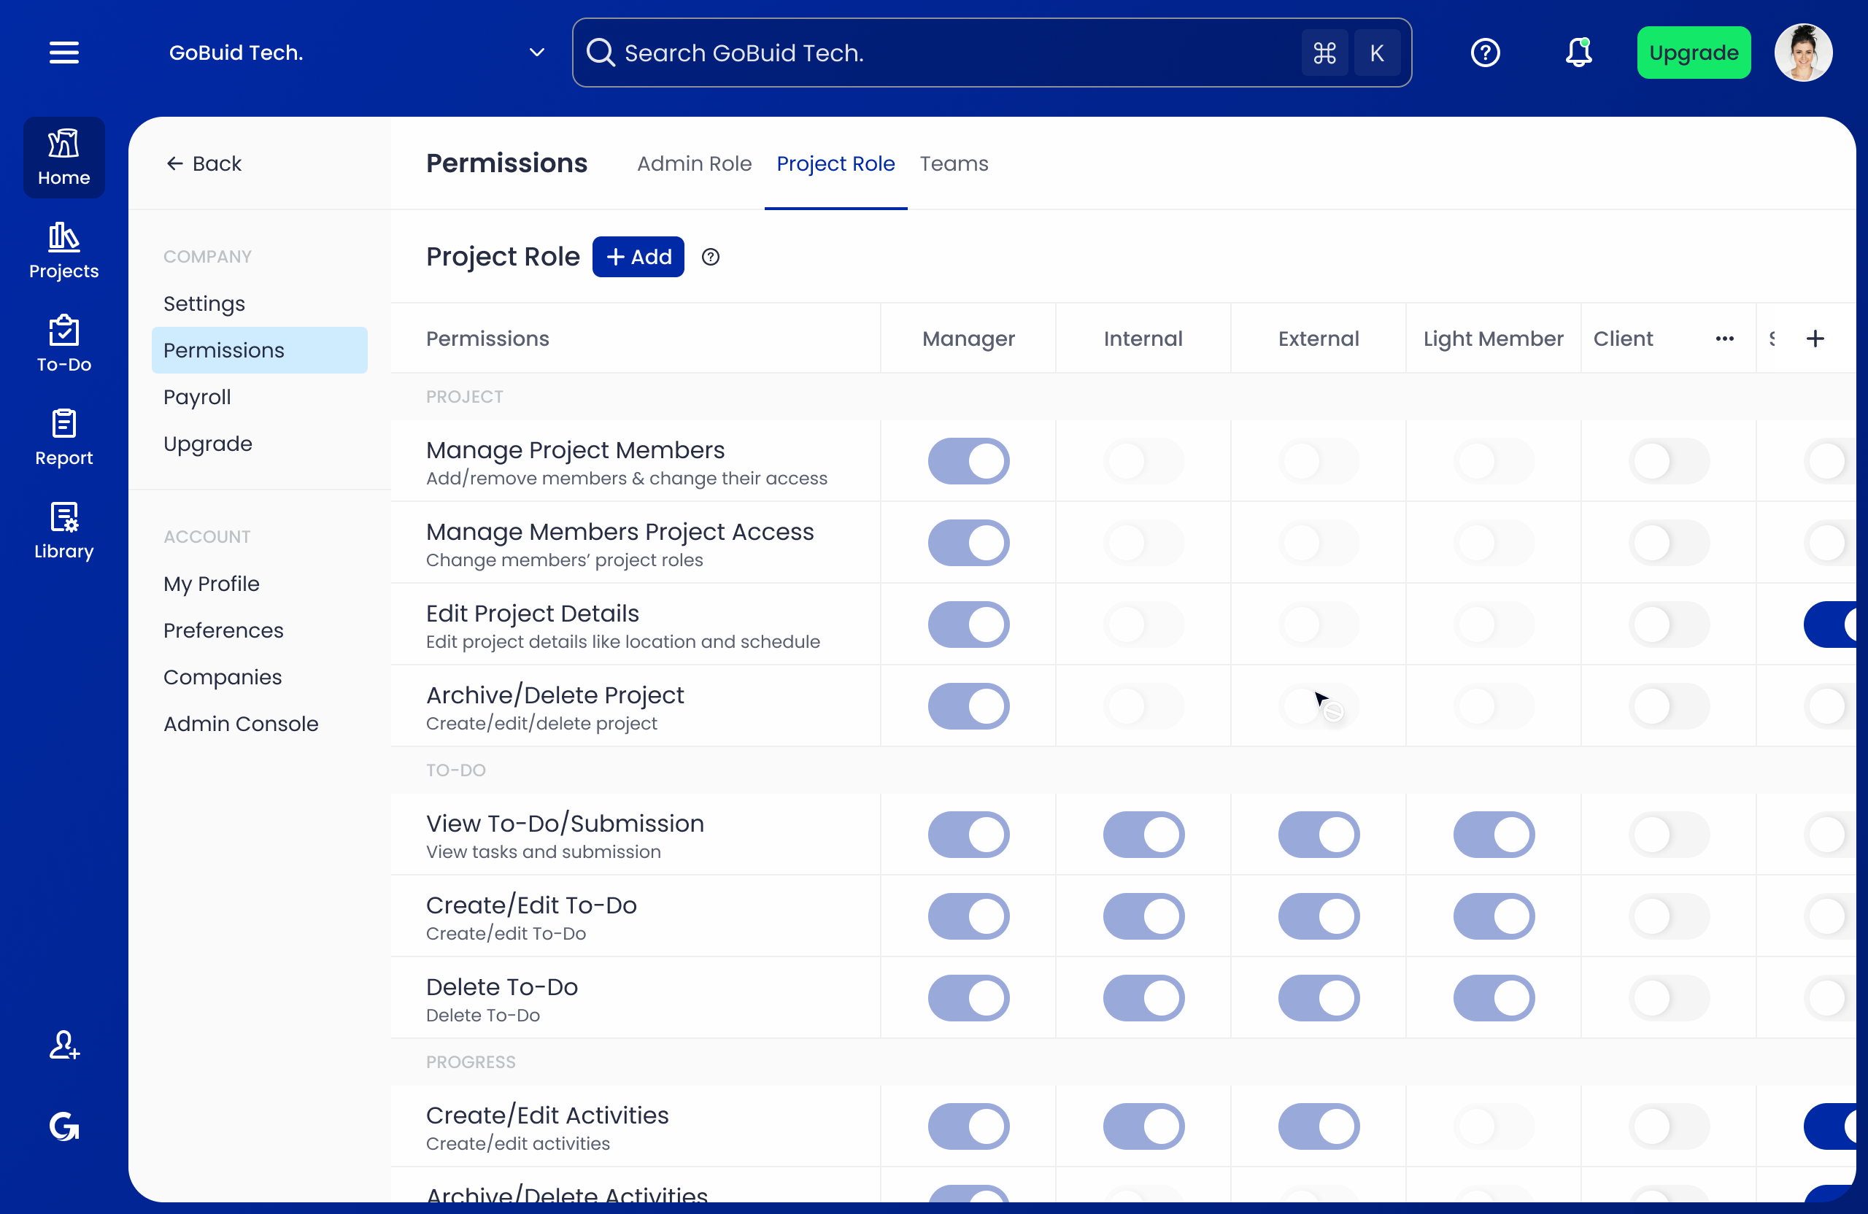1868x1214 pixels.
Task: Enable Client toggle for View To-Do/Submission
Action: pos(1669,835)
